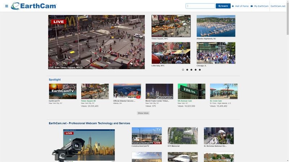Expand the Spotlight list with Show More

[143, 113]
